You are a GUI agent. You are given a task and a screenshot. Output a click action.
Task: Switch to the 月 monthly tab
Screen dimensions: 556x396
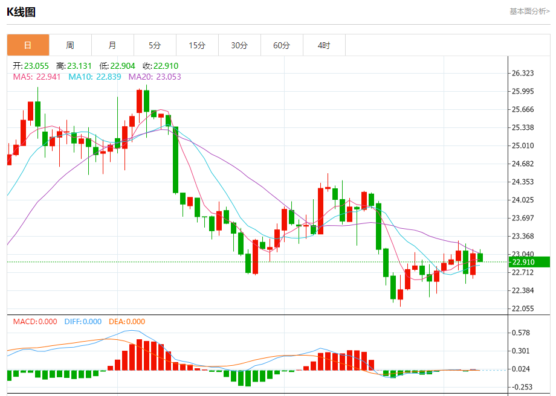tap(112, 45)
